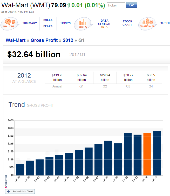Open the Summary tab
This screenshot has width=170, height=196.
click(x=30, y=23)
